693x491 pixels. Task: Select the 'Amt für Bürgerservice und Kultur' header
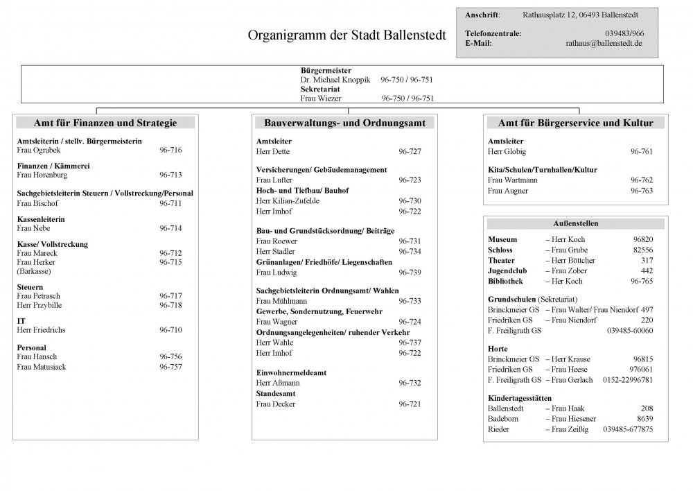click(x=575, y=123)
